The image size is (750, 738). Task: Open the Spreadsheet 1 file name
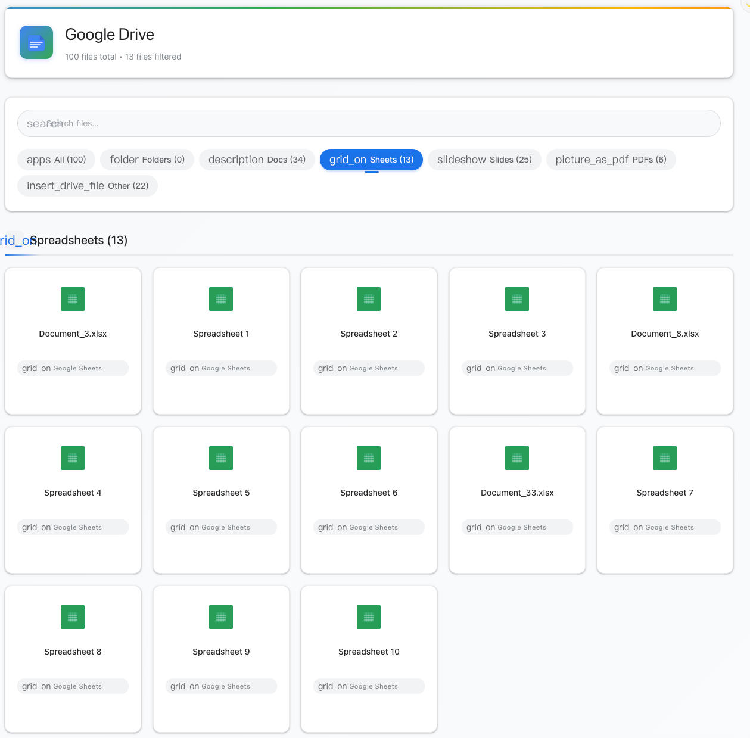coord(221,334)
